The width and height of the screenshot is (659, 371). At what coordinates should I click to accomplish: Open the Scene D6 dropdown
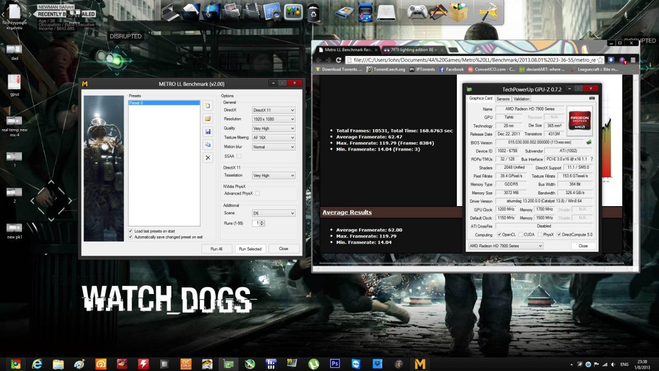coord(273,213)
